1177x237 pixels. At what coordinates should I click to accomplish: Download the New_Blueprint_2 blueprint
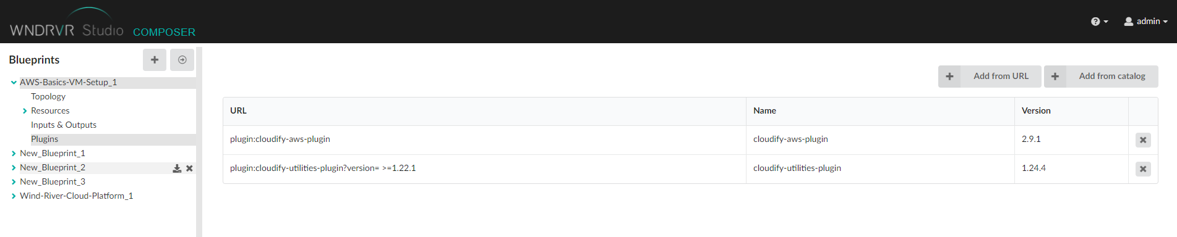point(177,168)
